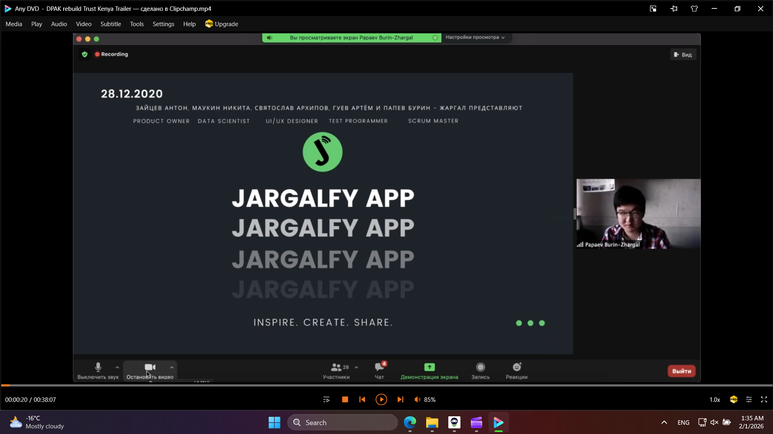
Task: Select the Any DVD player taskbar icon
Action: (499, 423)
